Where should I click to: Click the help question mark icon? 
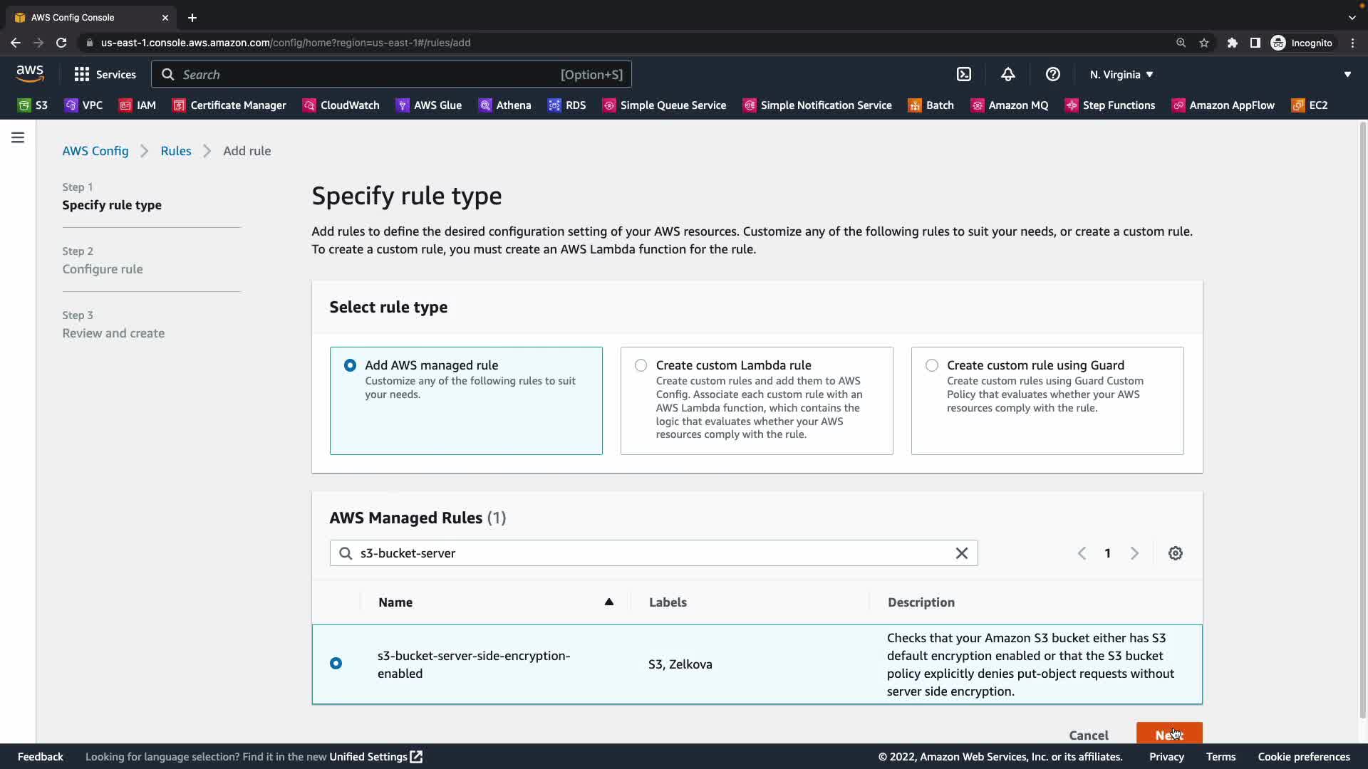(x=1052, y=74)
